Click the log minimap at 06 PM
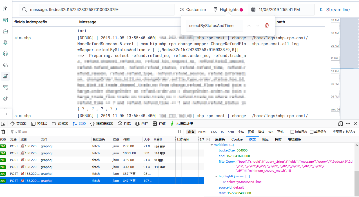The height and width of the screenshot is (197, 359). coord(335,84)
